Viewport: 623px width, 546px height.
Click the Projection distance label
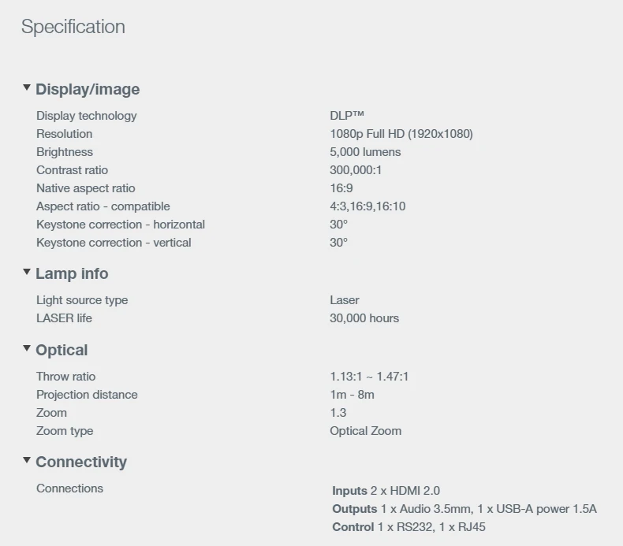[x=87, y=395]
